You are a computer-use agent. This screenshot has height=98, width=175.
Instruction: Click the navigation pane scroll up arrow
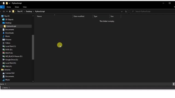33,16
